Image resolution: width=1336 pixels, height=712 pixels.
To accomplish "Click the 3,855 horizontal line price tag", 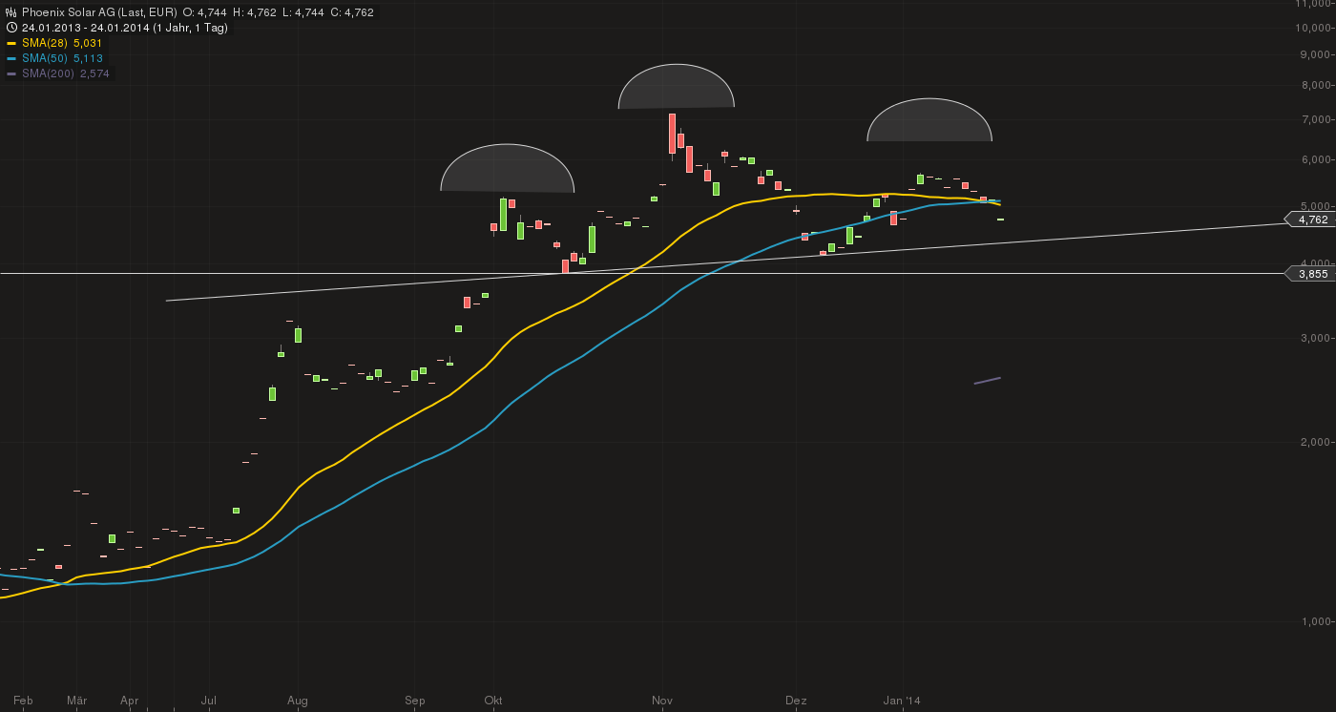I will [1309, 274].
